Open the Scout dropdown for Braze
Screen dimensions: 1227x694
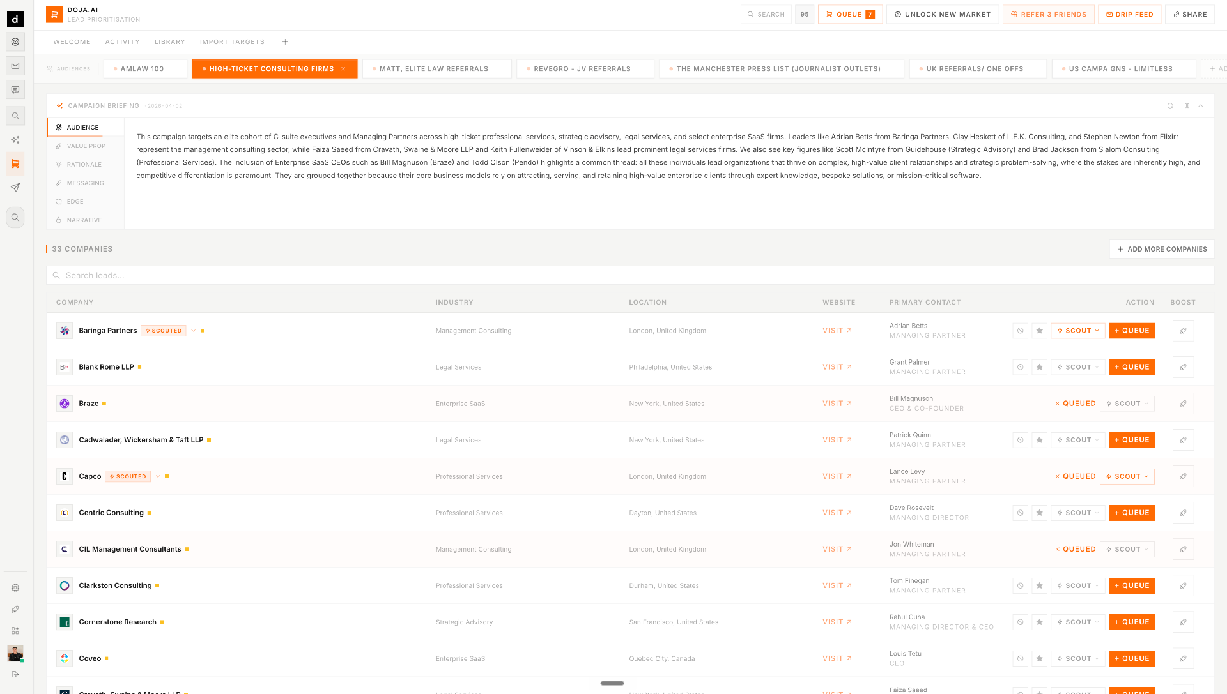tap(1127, 404)
